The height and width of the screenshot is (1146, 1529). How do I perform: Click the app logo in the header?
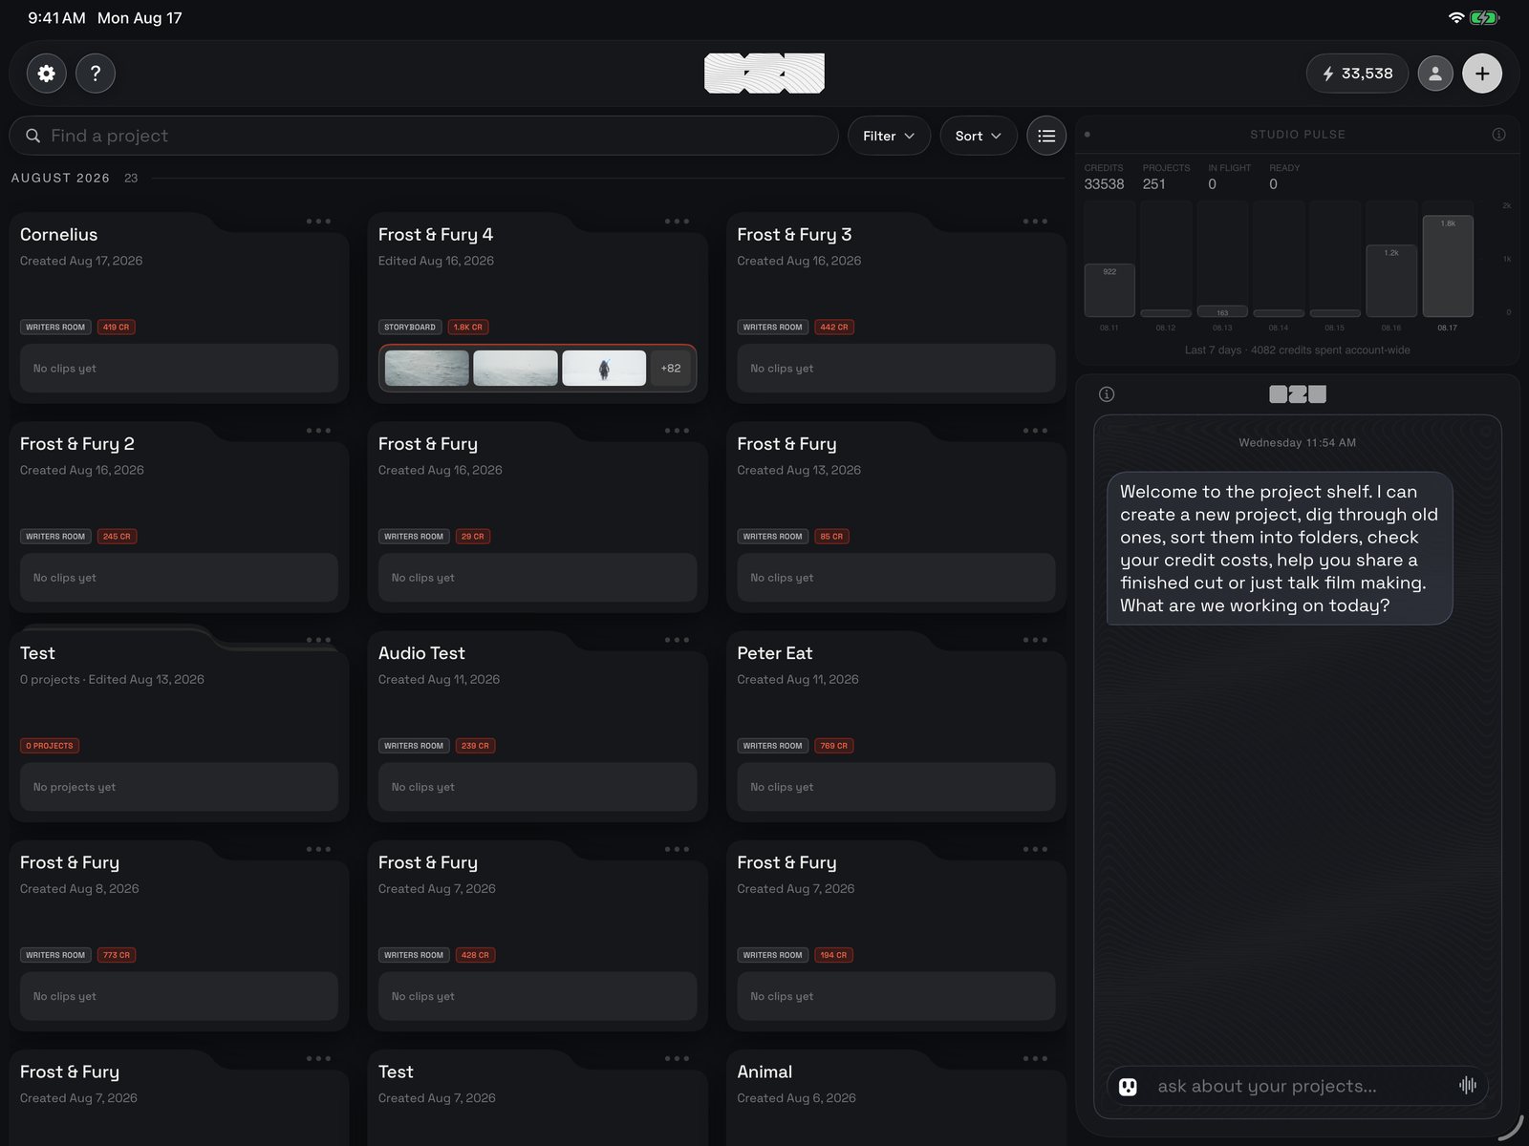tap(764, 74)
